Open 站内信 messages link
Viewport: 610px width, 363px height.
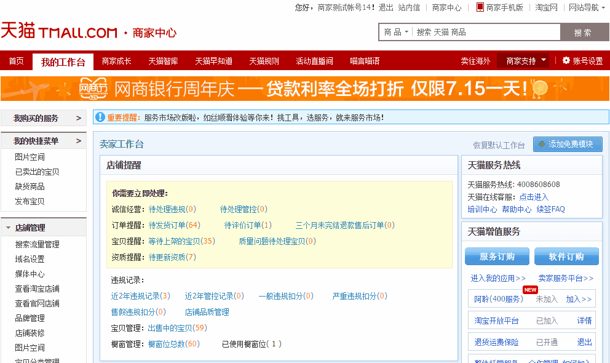409,7
